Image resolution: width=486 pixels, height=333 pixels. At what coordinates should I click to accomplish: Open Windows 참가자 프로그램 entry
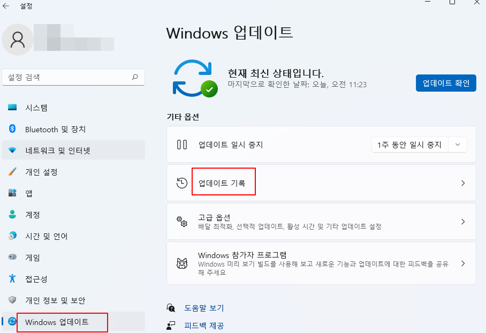click(x=321, y=263)
